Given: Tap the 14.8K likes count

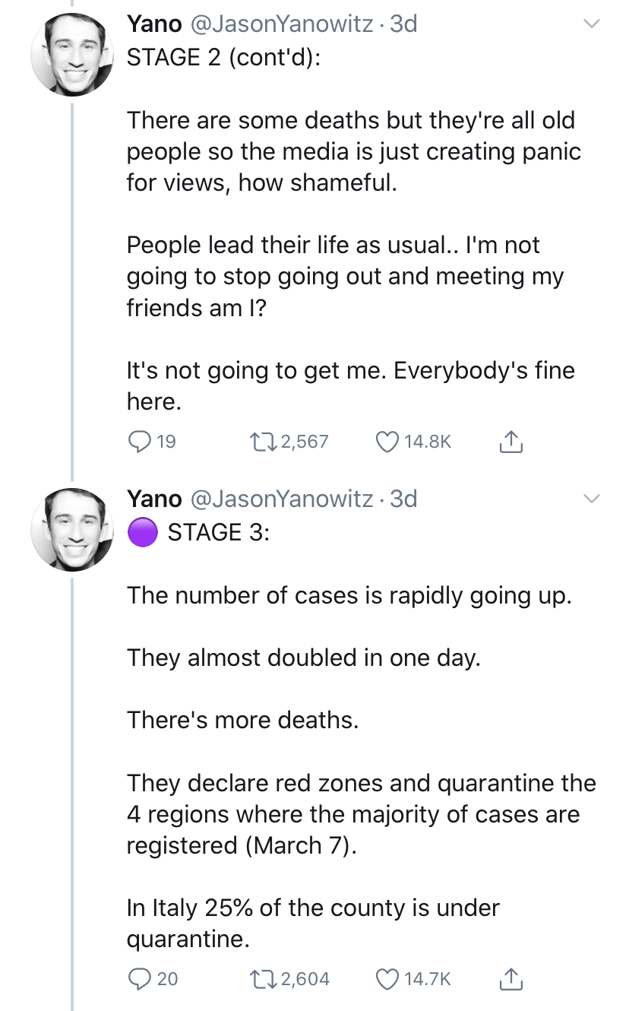Looking at the screenshot, I should pos(428,441).
